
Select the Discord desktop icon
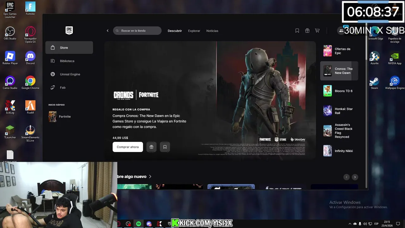30,58
